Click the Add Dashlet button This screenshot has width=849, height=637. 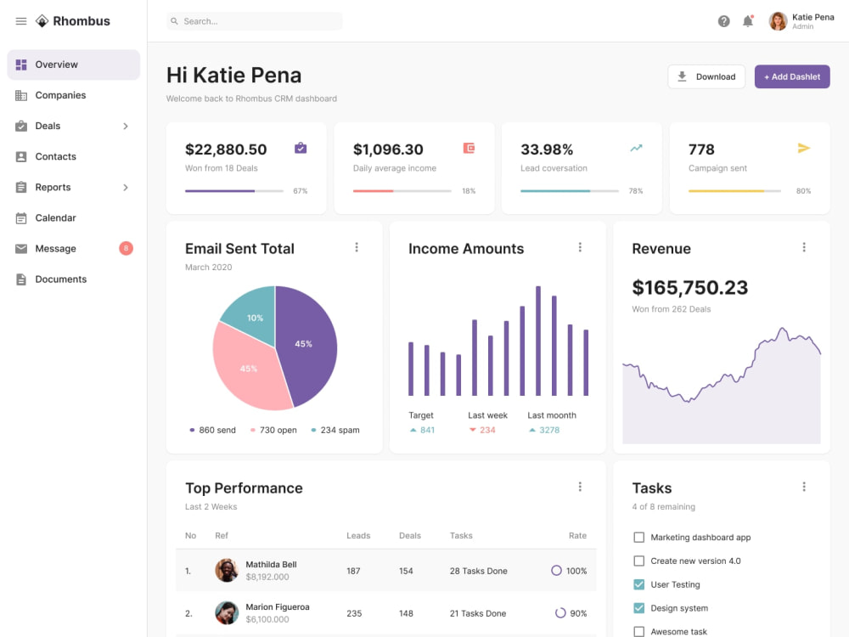click(791, 76)
